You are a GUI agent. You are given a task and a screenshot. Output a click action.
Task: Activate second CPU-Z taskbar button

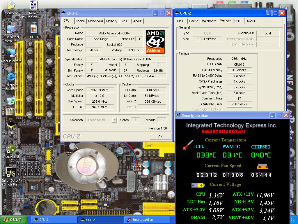[x=100, y=220]
